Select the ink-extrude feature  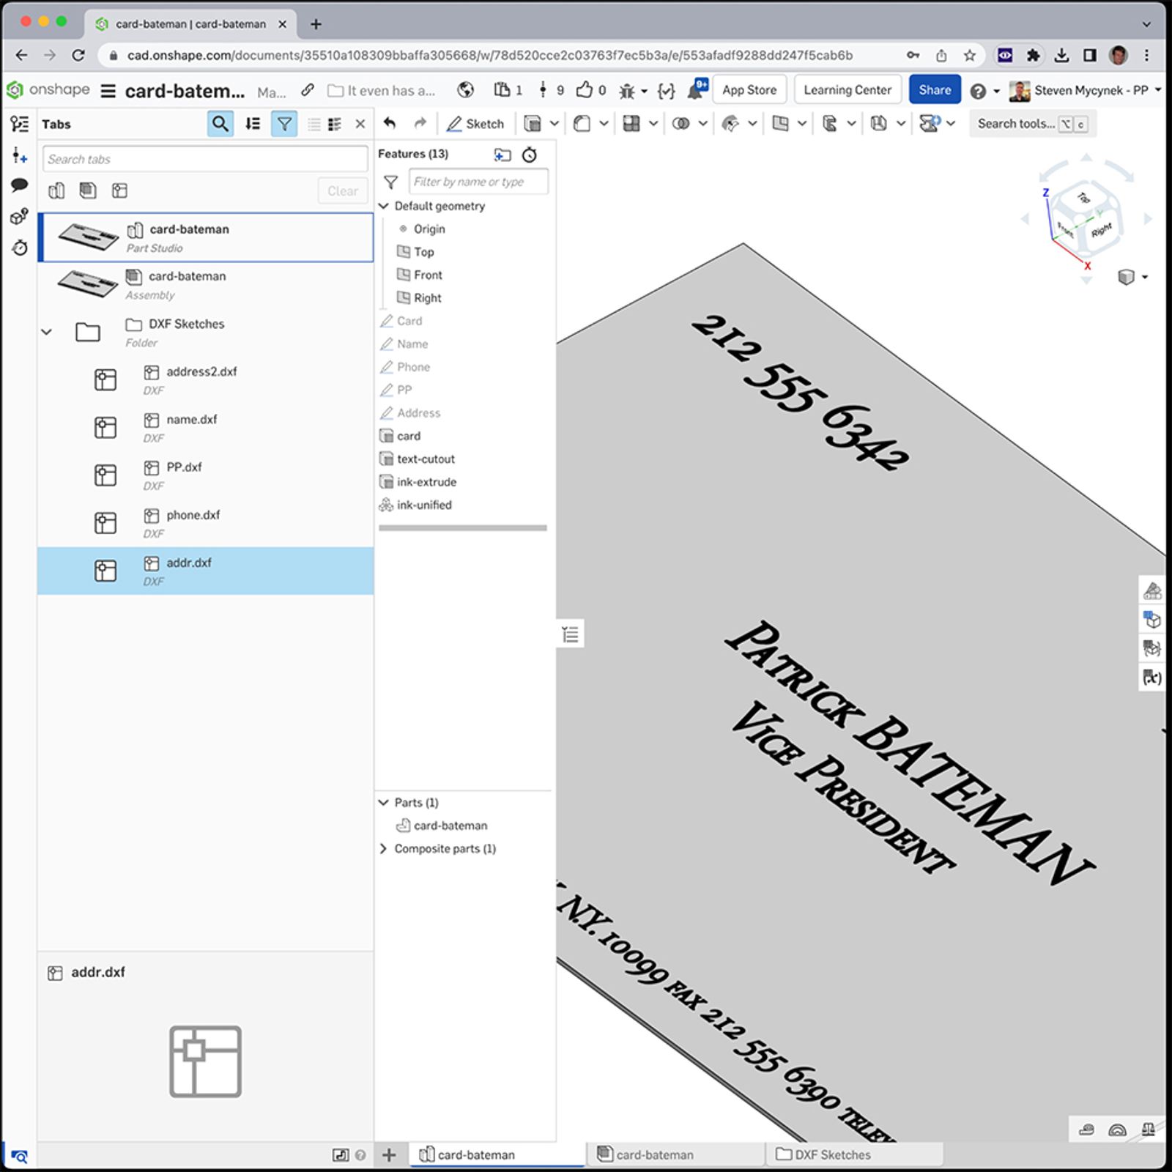tap(426, 482)
